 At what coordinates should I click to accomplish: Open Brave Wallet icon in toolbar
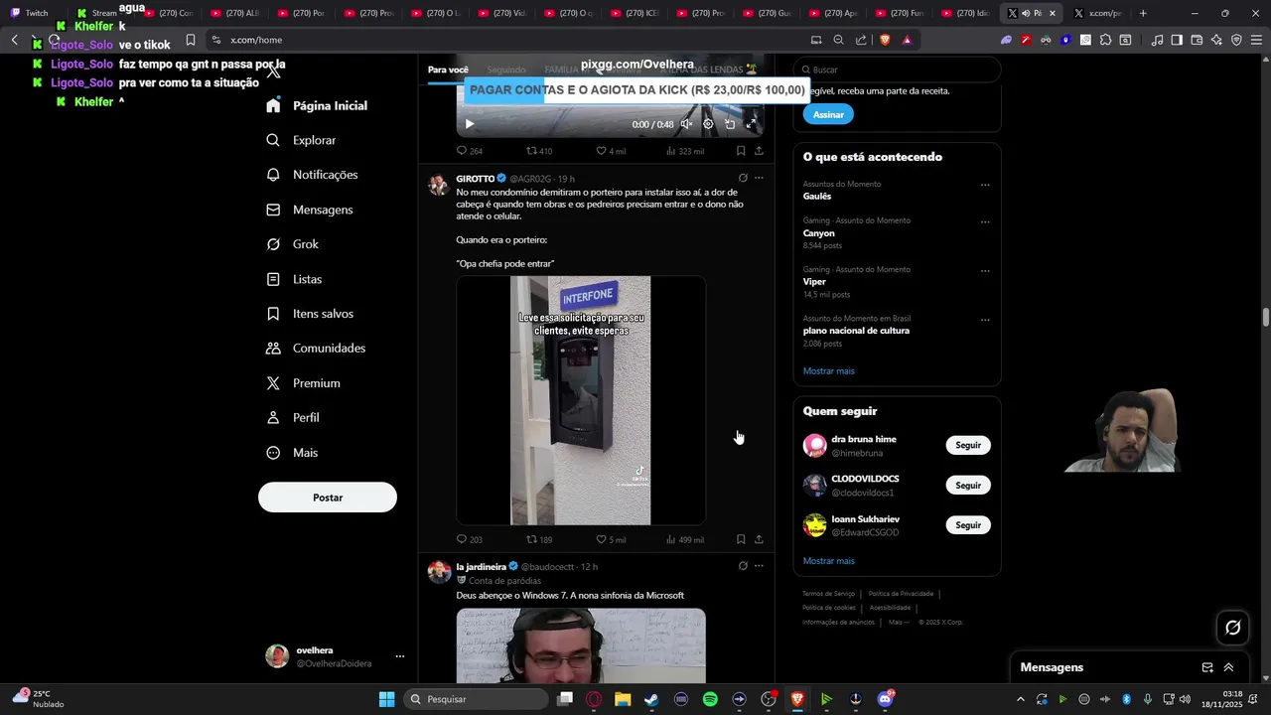1197,40
